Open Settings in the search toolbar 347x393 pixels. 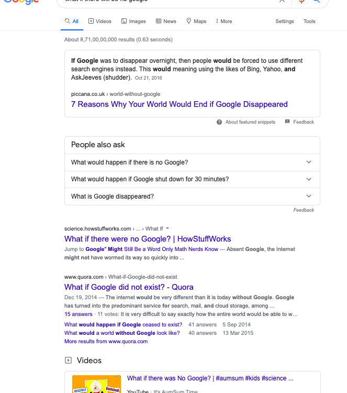[285, 21]
